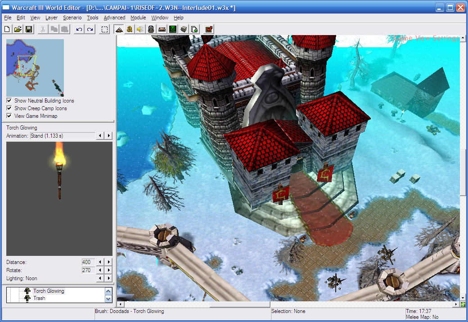Open the View menu
This screenshot has width=468, height=322.
point(35,18)
